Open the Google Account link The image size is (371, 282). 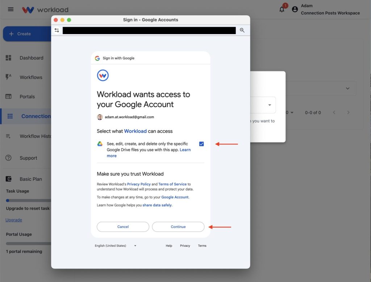tap(175, 197)
